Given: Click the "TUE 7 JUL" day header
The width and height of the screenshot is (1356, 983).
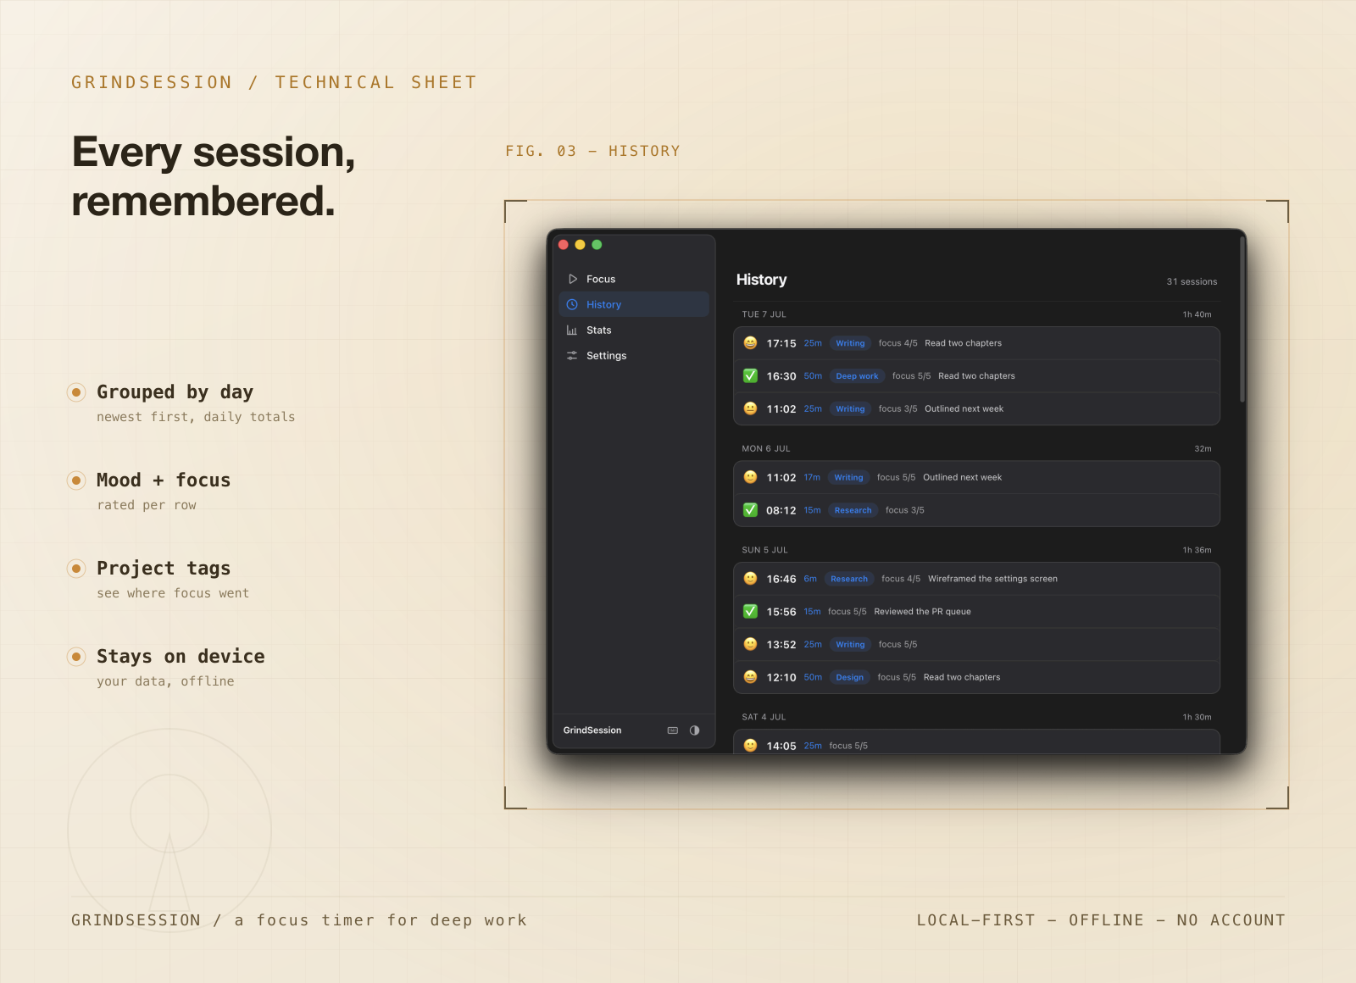Looking at the screenshot, I should (x=764, y=314).
